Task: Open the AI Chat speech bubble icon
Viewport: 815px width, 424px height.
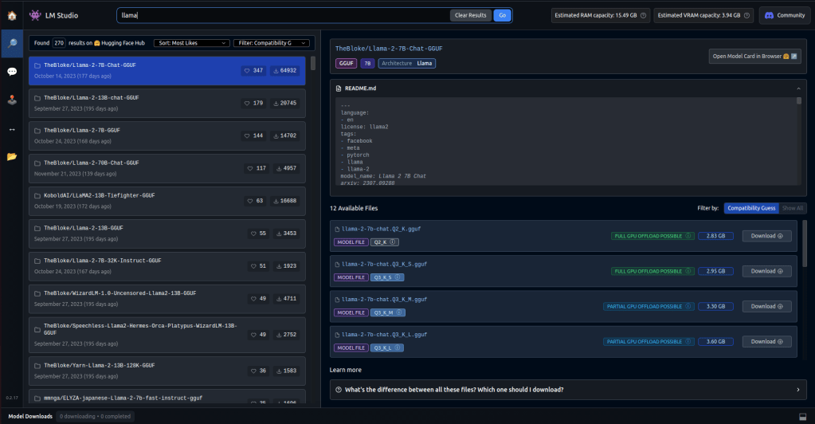Action: click(x=12, y=72)
